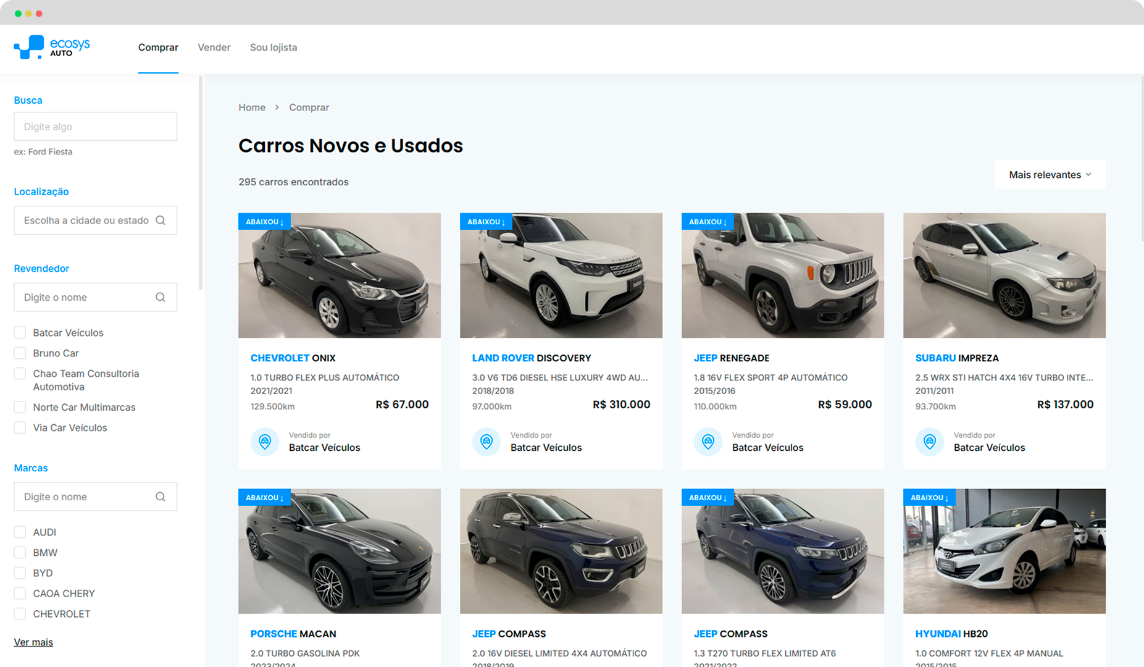Screen dimensions: 1144x667
Task: Open the Mais relevantes sort dropdown
Action: (x=1050, y=175)
